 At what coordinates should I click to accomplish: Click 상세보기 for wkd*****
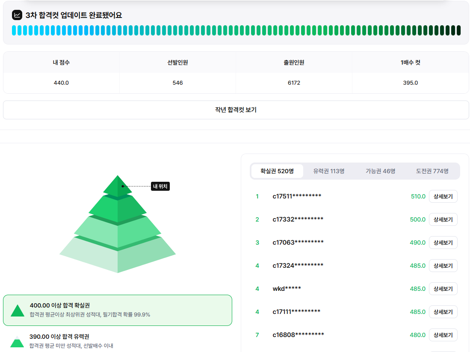point(443,289)
